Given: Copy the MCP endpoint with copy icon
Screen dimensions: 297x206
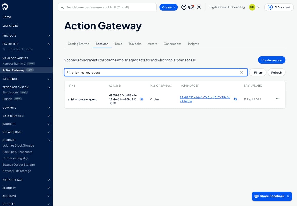Looking at the screenshot, I should (x=235, y=99).
